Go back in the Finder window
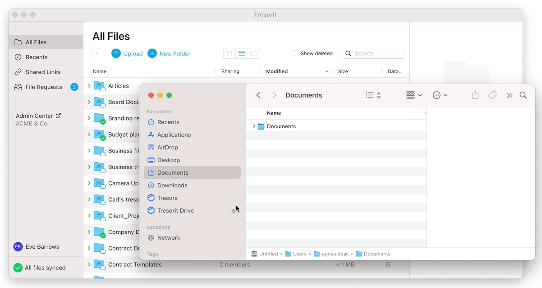 click(258, 95)
